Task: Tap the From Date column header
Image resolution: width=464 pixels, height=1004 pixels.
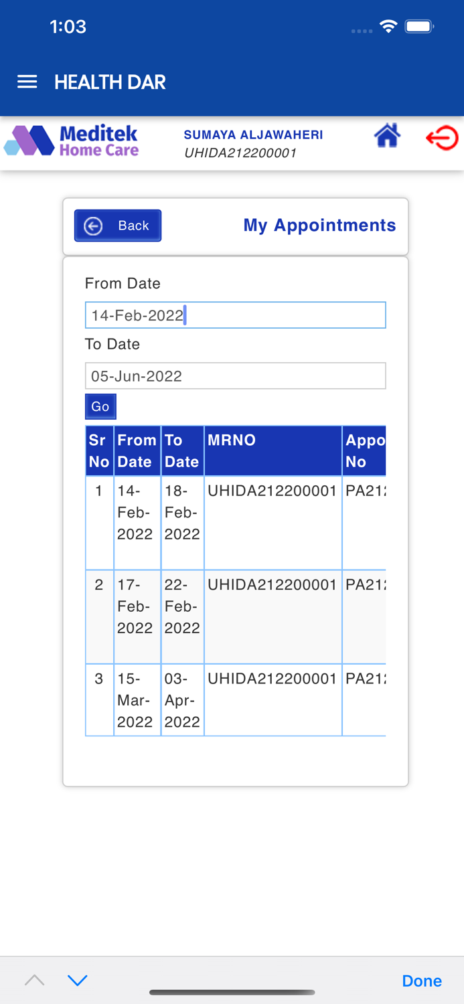Action: tap(137, 450)
